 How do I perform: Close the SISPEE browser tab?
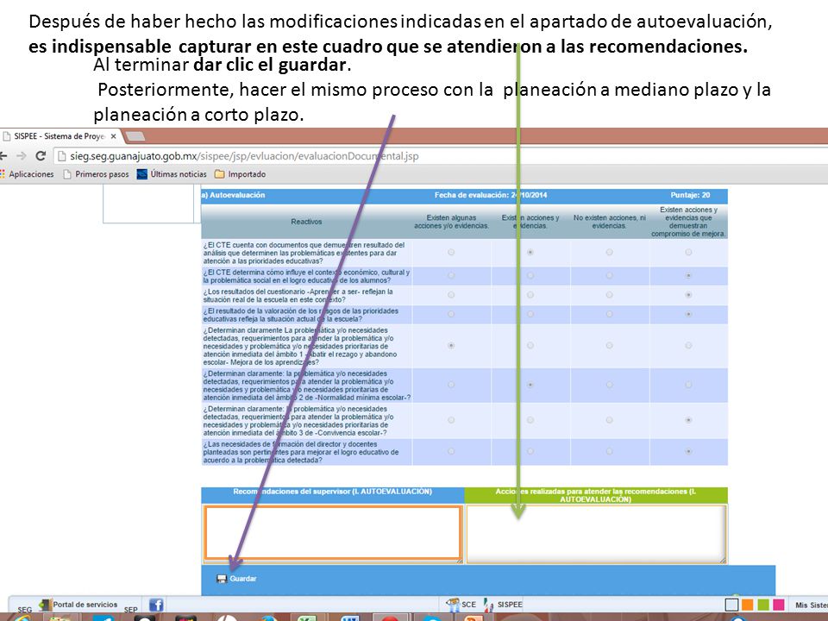114,136
